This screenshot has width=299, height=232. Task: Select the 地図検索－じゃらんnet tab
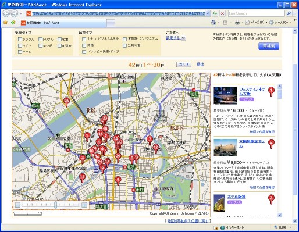point(63,23)
